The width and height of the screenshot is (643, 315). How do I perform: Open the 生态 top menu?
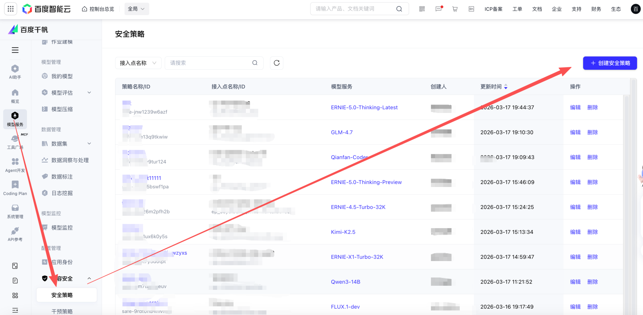click(x=616, y=9)
